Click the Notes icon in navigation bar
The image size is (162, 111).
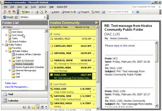pyautogui.click(x=33, y=107)
